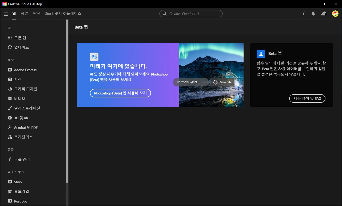The image size is (342, 206).
Task: Click the Video film icon
Action: (x=10, y=98)
